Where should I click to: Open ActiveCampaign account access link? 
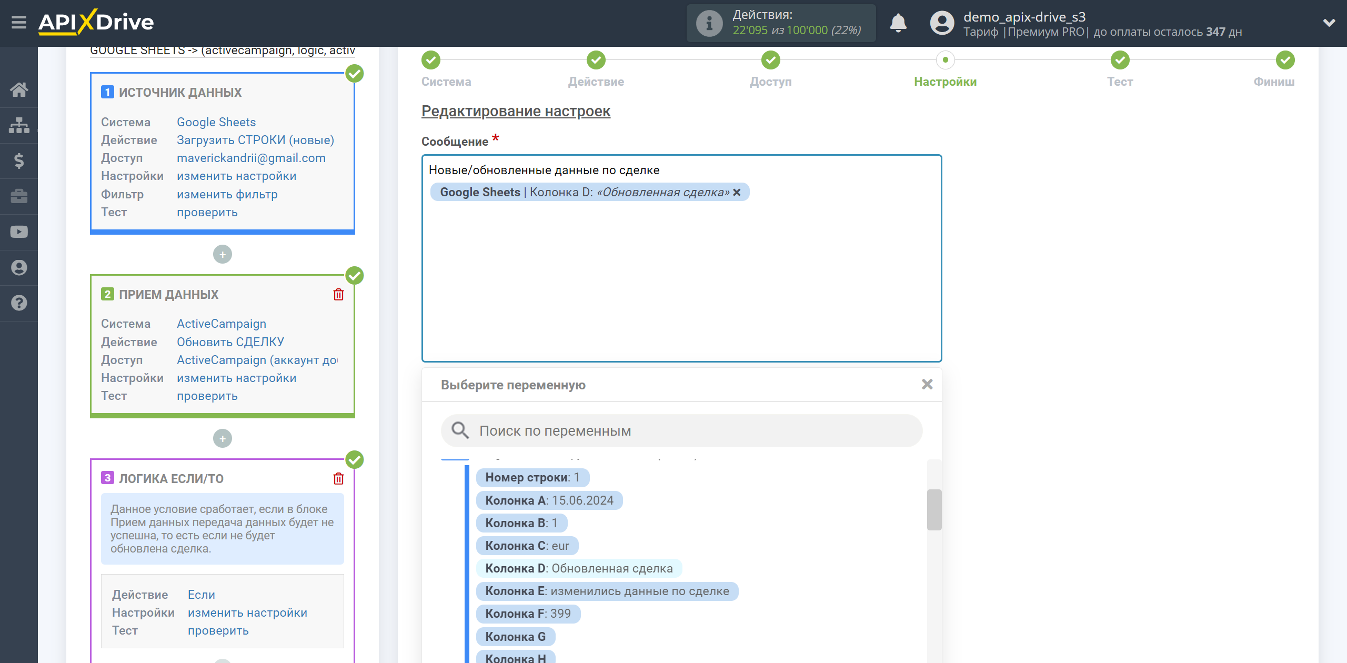tap(257, 360)
